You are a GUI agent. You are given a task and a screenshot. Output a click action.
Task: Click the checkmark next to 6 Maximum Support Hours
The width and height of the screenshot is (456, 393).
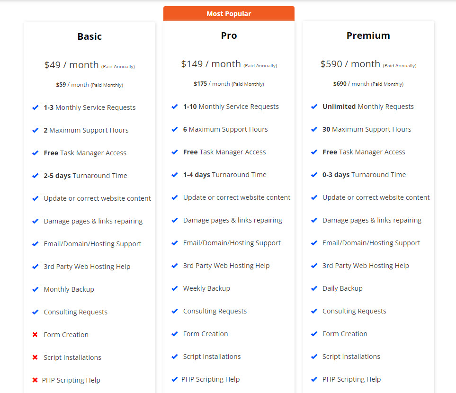tap(174, 129)
